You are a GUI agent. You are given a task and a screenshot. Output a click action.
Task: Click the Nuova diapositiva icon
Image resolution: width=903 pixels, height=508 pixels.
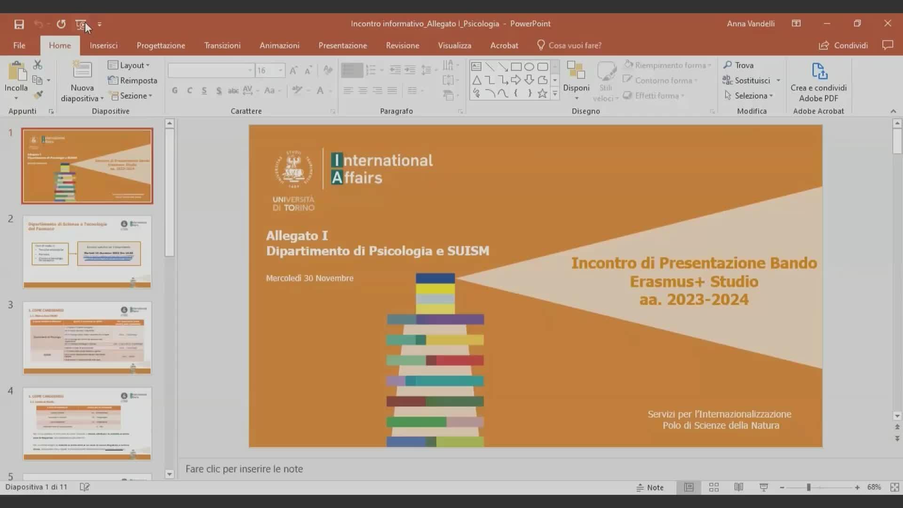click(x=82, y=69)
